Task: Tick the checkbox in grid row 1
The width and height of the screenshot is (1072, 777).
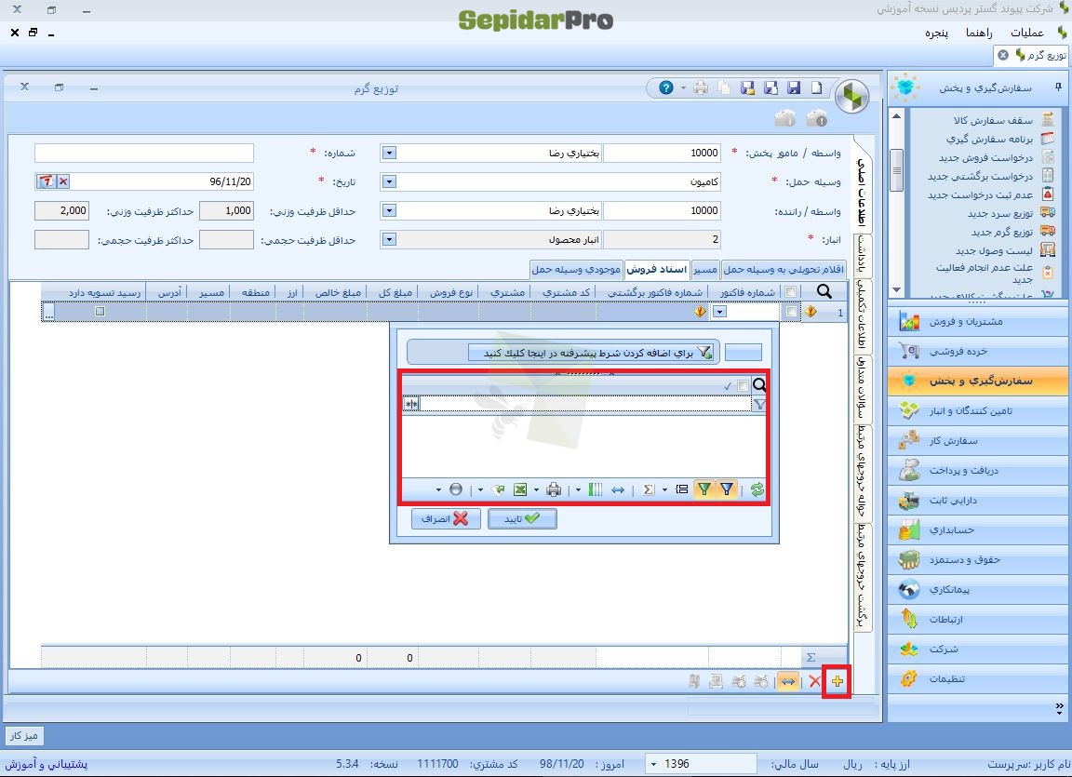Action: (791, 312)
